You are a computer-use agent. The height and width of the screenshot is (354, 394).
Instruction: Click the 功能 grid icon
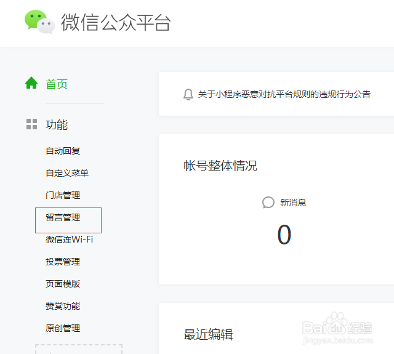click(x=31, y=124)
